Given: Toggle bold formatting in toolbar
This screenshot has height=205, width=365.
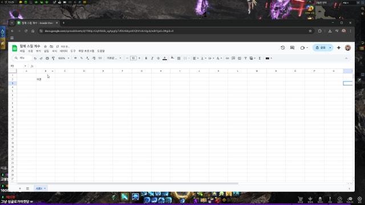Looking at the screenshot, I should [x=146, y=58].
